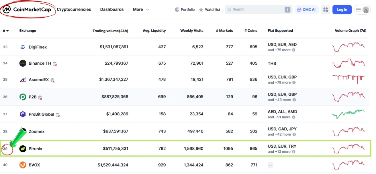Click info icon next to +42 more
Viewport: 376px width, 174px height.
(x=294, y=134)
